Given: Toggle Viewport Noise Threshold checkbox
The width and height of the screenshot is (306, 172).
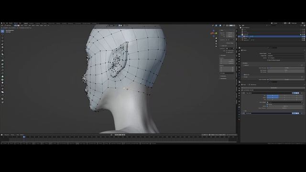Looking at the screenshot, I should [268, 68].
